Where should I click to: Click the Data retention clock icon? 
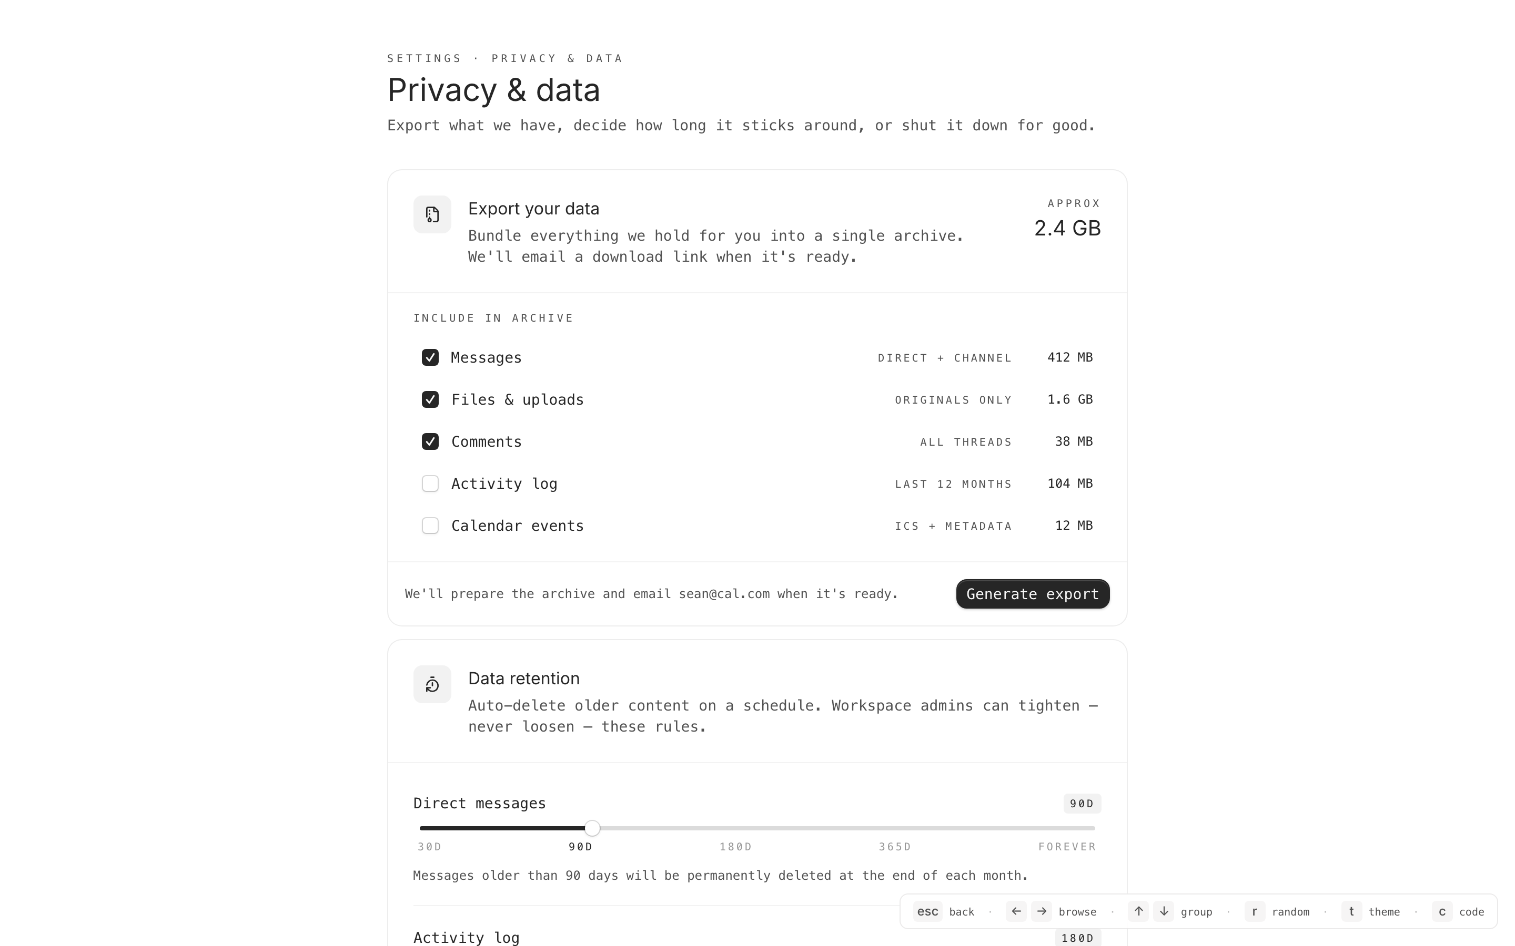click(432, 684)
